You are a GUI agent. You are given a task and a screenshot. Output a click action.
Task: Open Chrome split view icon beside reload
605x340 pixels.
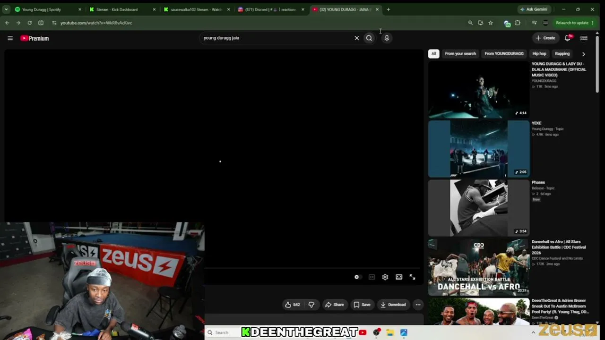[x=41, y=23]
